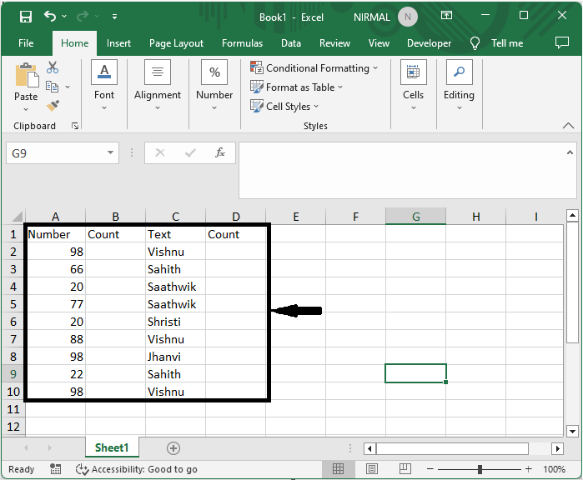Adjust the zoom slider handle

pyautogui.click(x=480, y=469)
